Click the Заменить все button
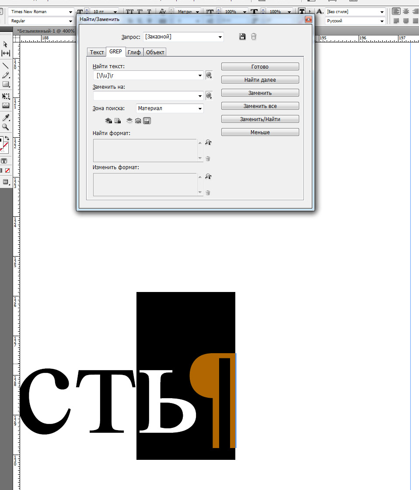 [x=260, y=106]
